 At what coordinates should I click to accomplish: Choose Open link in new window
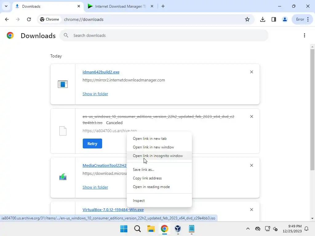pyautogui.click(x=159, y=147)
